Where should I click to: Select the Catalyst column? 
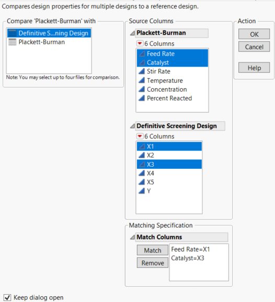172,62
